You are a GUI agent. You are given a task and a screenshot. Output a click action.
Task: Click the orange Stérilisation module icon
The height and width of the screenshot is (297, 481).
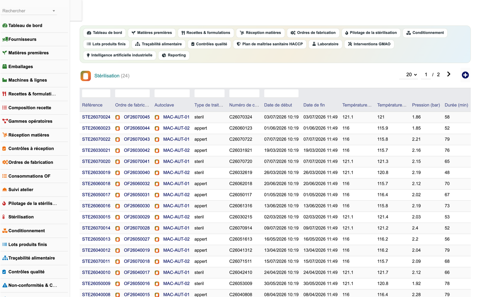(86, 76)
